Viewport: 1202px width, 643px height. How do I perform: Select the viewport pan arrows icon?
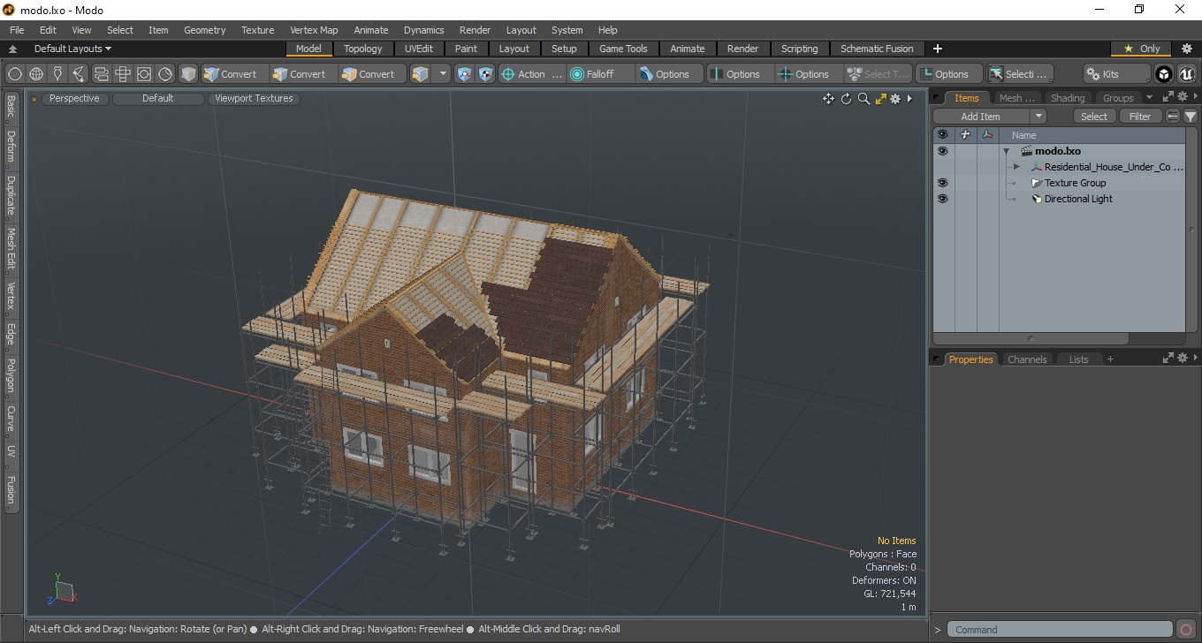coord(828,99)
